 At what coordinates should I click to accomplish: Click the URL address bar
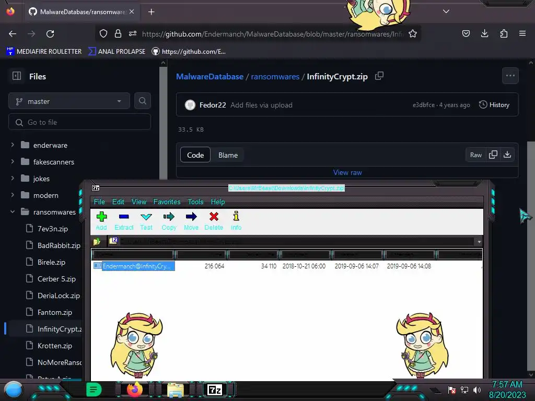click(x=272, y=34)
